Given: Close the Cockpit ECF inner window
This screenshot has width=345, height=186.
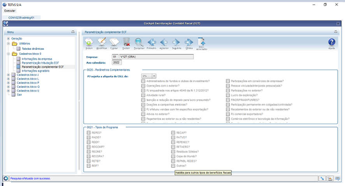Looking at the screenshot, I should pyautogui.click(x=338, y=23).
